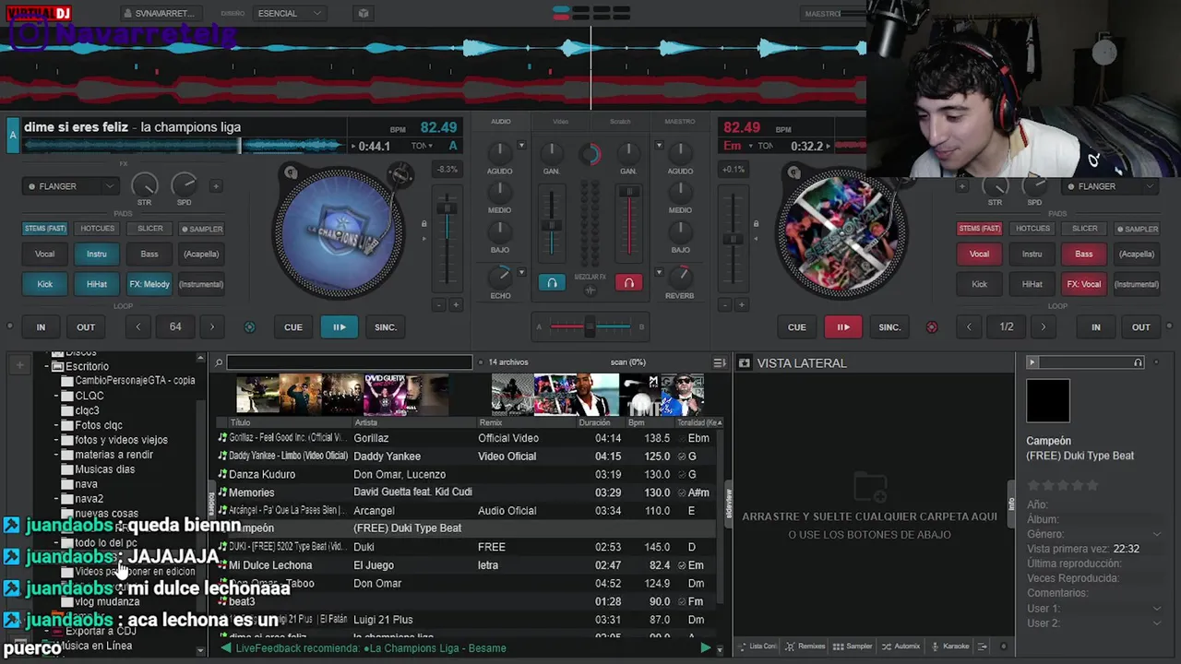This screenshot has height=664, width=1181.
Task: Select the Mi Dulce Lechona track row
Action: click(466, 565)
